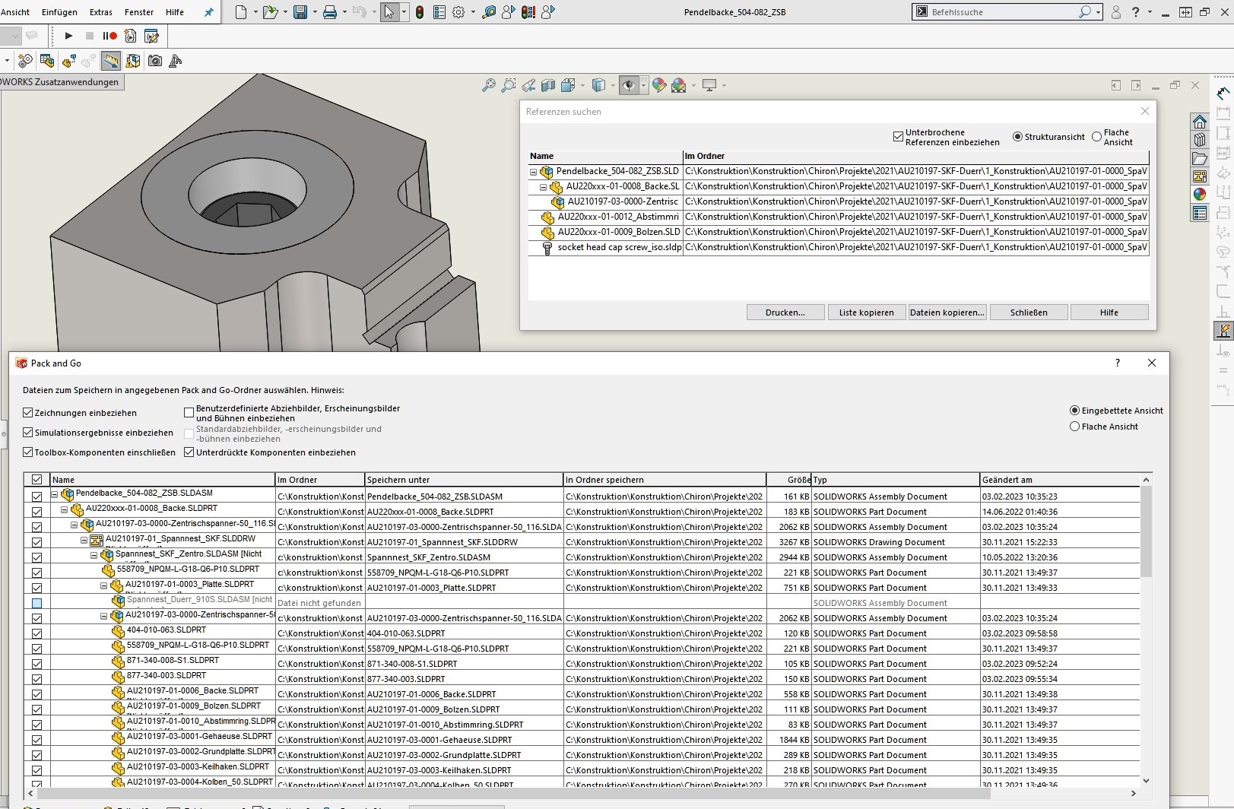
Task: Open the Options gear dropdown arrow
Action: 473,12
